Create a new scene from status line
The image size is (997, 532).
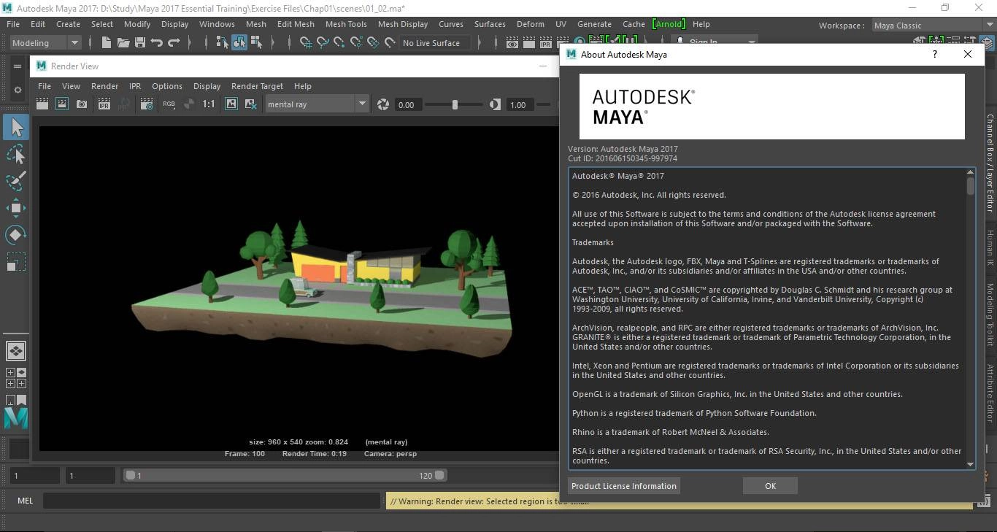107,43
